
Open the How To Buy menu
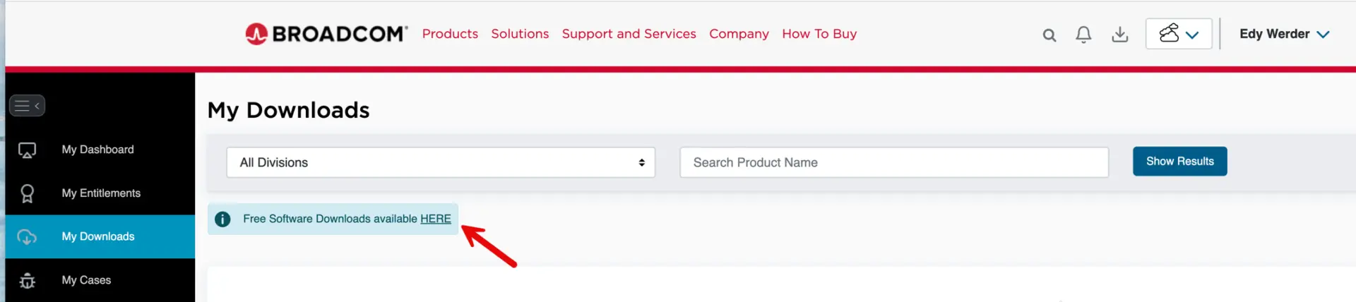(819, 34)
